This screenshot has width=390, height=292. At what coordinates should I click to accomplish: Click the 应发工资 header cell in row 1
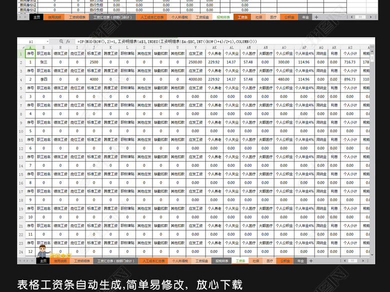[x=195, y=54]
